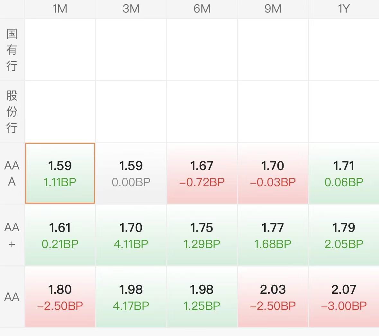Open the AA 6M cell with 1.25BP
Viewport: 379px width, 336px height.
click(x=202, y=297)
